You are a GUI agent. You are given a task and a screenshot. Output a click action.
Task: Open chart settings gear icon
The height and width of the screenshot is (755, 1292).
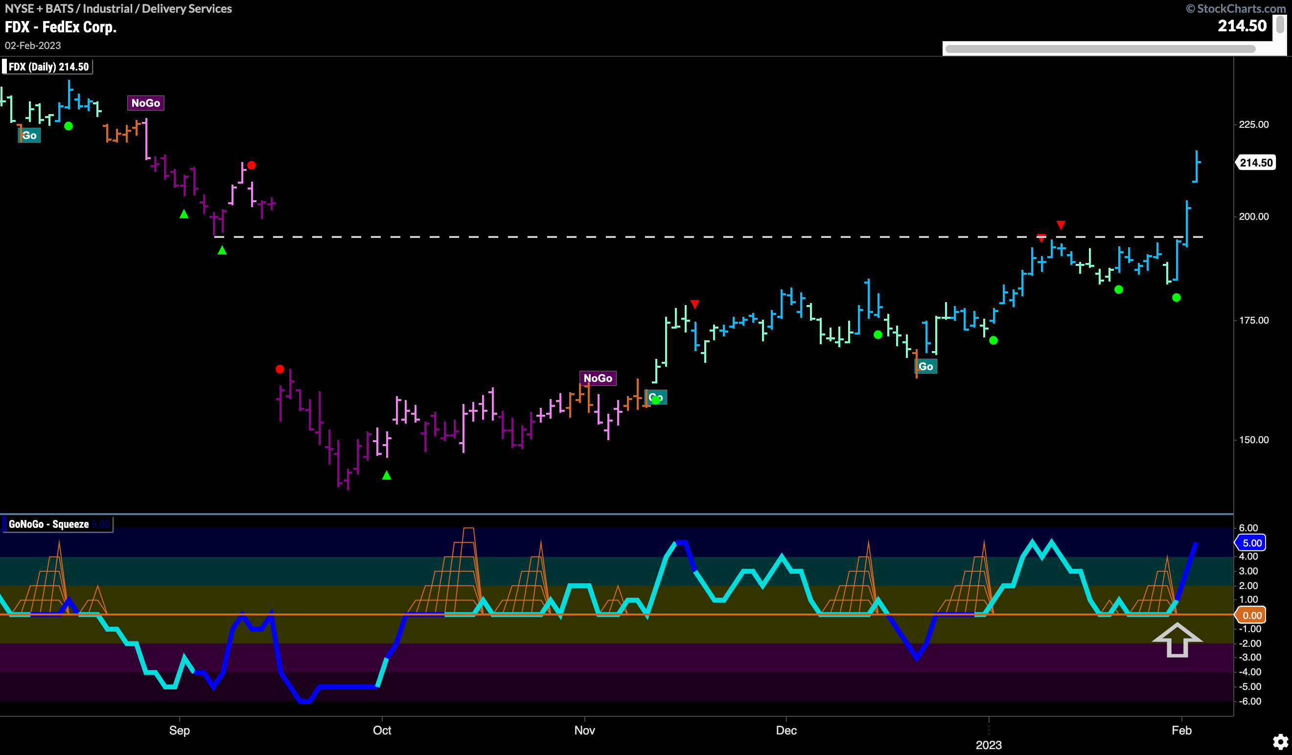pos(1281,742)
